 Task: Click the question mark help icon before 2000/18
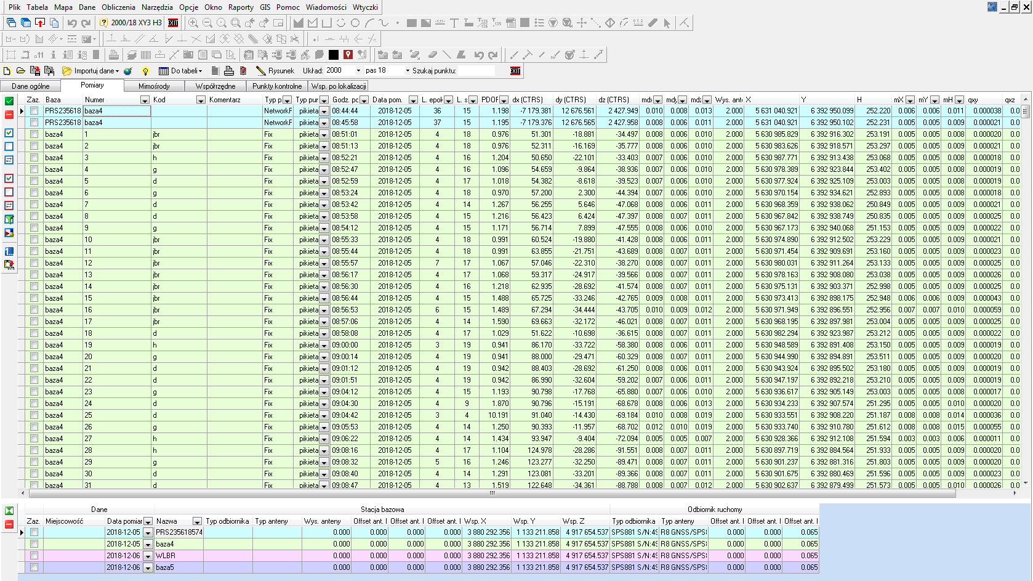click(x=103, y=23)
